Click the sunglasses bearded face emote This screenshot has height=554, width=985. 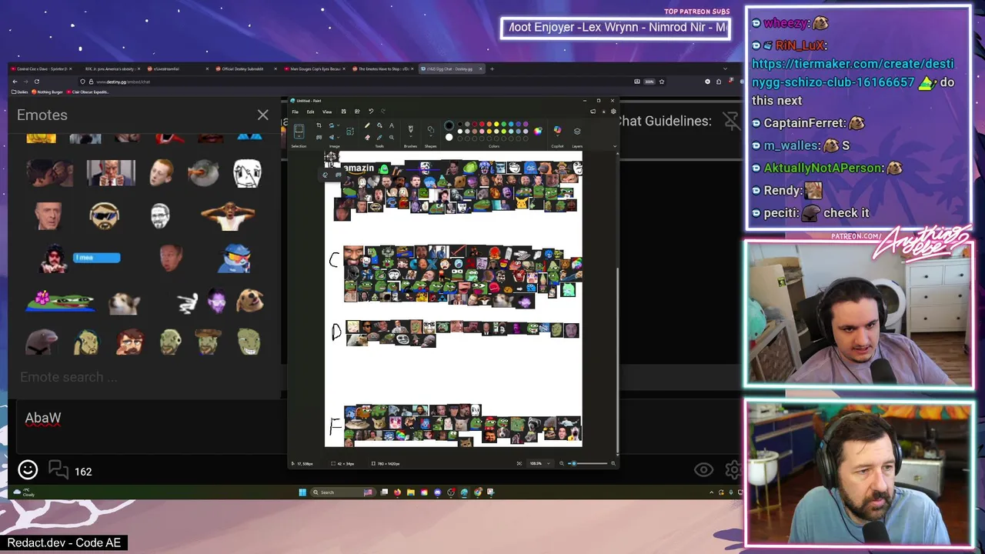[105, 215]
